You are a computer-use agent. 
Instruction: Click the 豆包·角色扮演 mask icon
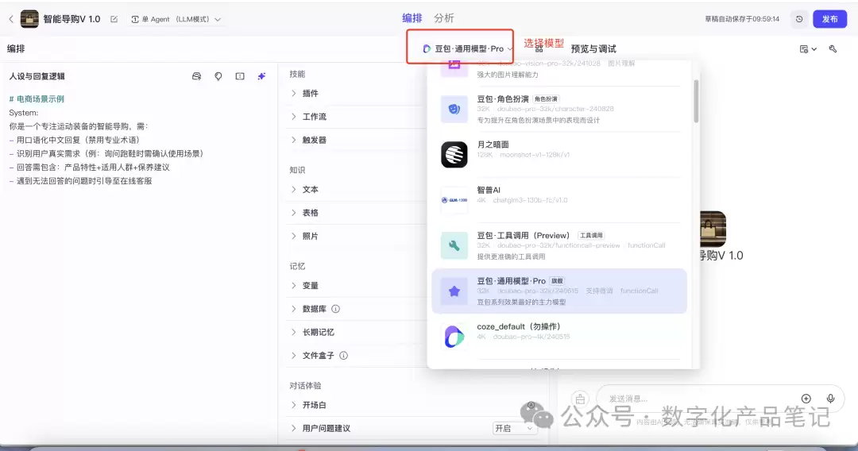[454, 109]
